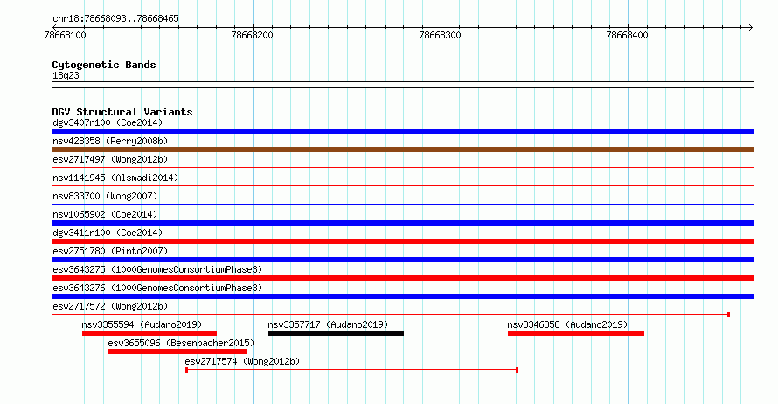Open nsv3346358 (Audano2019) variant label
Image resolution: width=778 pixels, height=404 pixels.
[x=567, y=324]
